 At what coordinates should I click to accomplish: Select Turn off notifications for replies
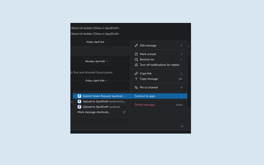[x=159, y=65]
